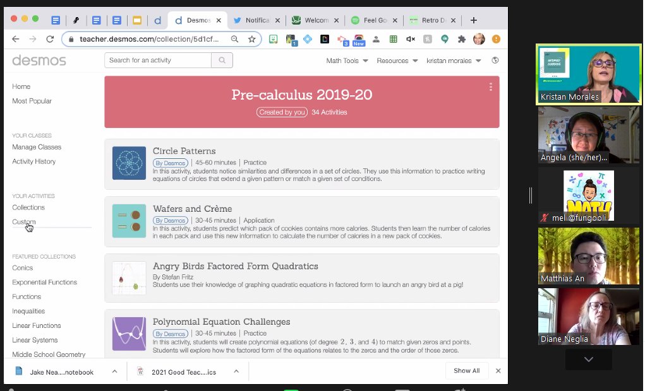Open the Exponential Functions collection
Image resolution: width=645 pixels, height=391 pixels.
click(x=44, y=282)
